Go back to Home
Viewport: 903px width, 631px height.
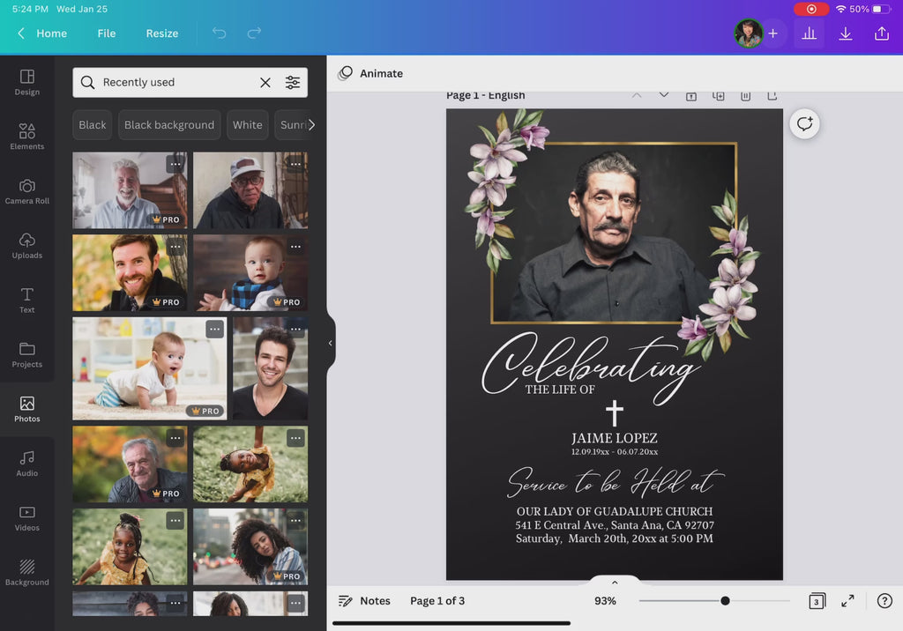[x=42, y=33]
